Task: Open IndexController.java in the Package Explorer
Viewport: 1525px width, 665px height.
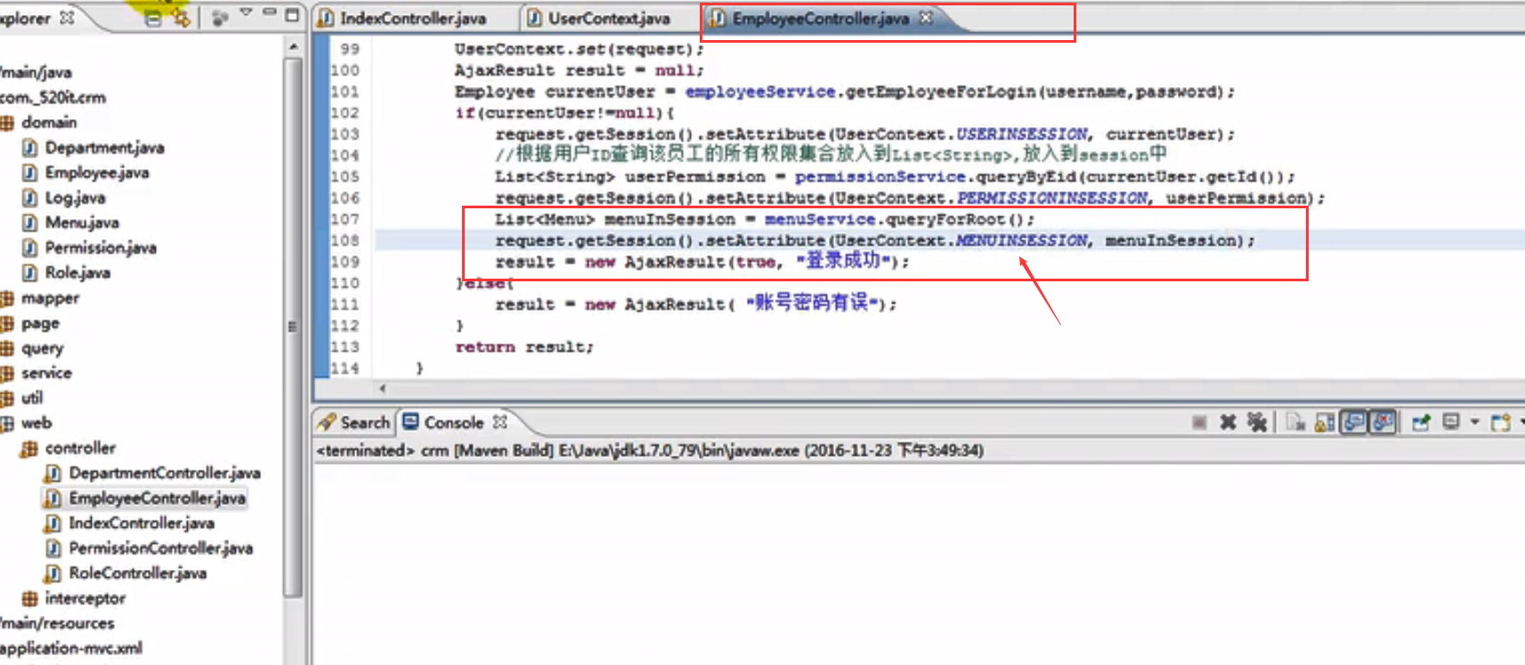Action: 142,523
